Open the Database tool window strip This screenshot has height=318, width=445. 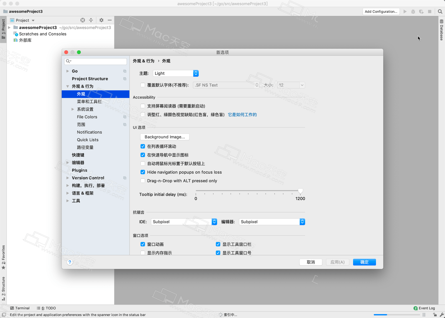(442, 30)
